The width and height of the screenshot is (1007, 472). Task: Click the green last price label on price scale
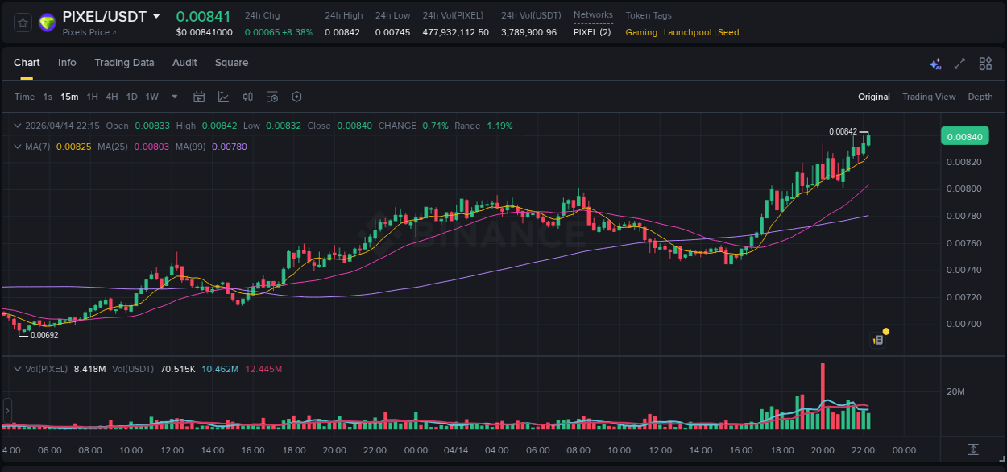coord(964,136)
